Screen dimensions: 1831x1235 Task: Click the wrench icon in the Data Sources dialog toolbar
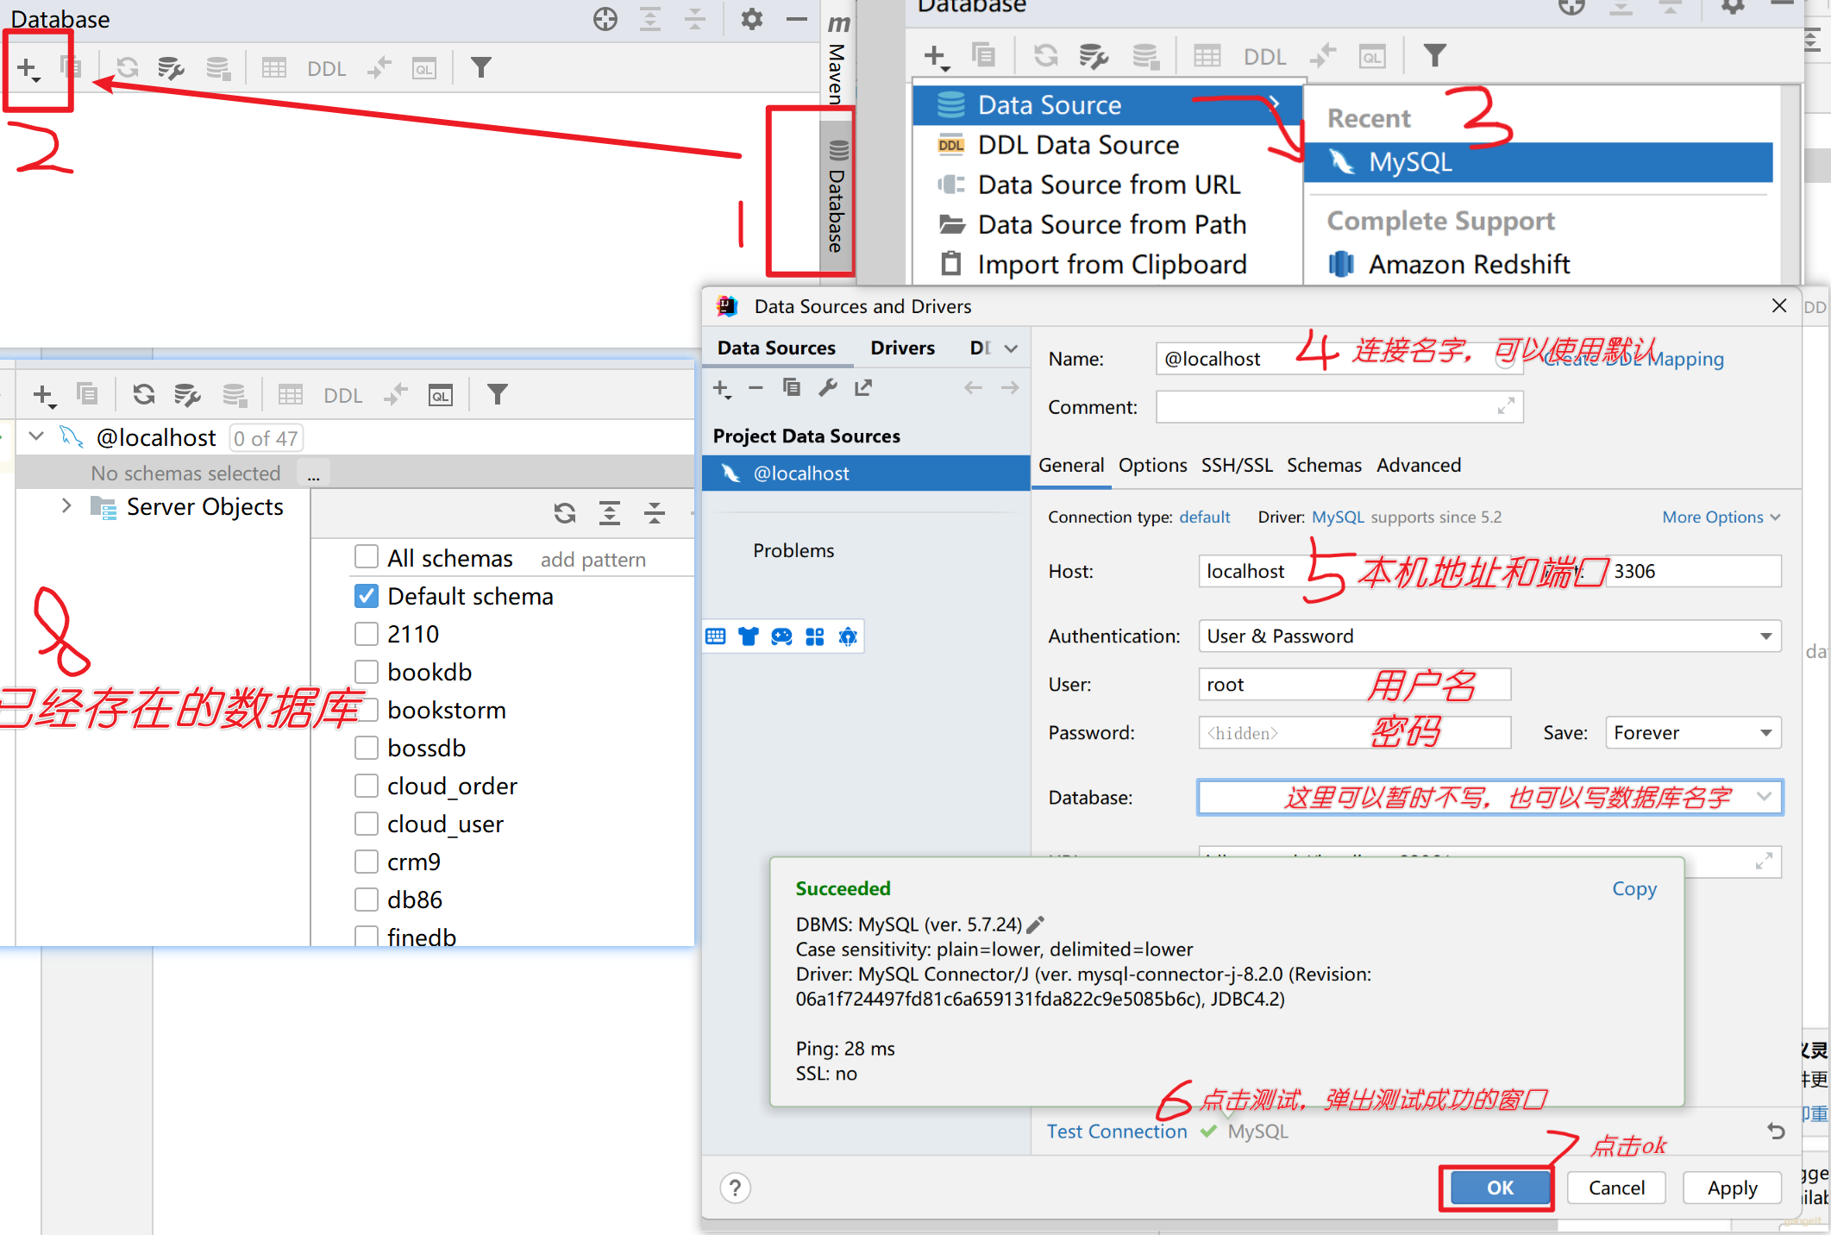[828, 388]
